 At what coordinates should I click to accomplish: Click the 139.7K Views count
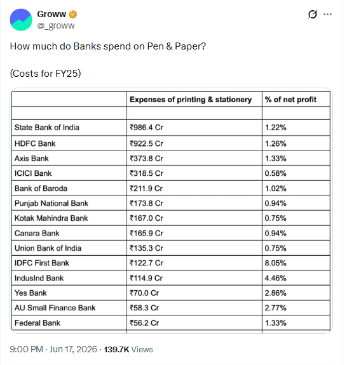click(x=128, y=349)
